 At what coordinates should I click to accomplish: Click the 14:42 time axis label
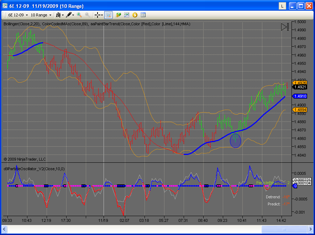pos(281,220)
